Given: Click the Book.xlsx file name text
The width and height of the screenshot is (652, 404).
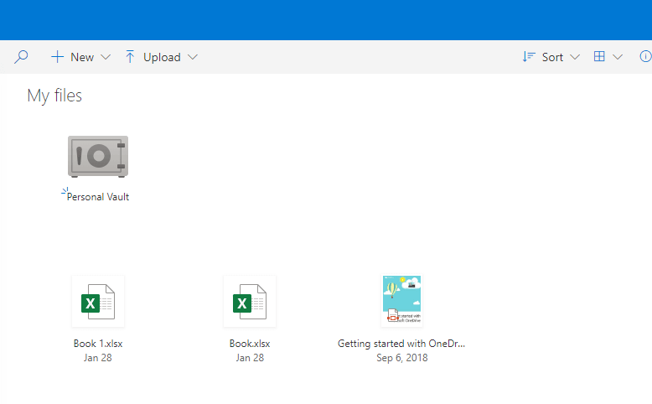Looking at the screenshot, I should [x=250, y=344].
